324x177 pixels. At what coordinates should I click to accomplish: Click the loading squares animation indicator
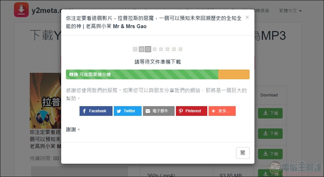point(157,49)
